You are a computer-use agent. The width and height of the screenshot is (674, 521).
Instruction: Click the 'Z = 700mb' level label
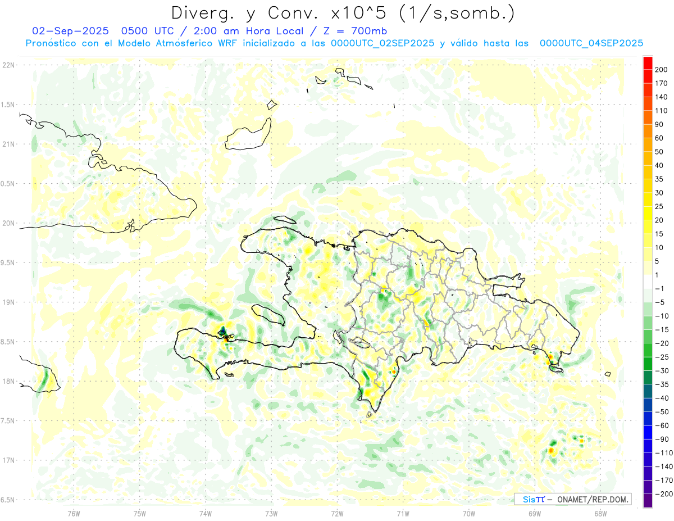(355, 31)
